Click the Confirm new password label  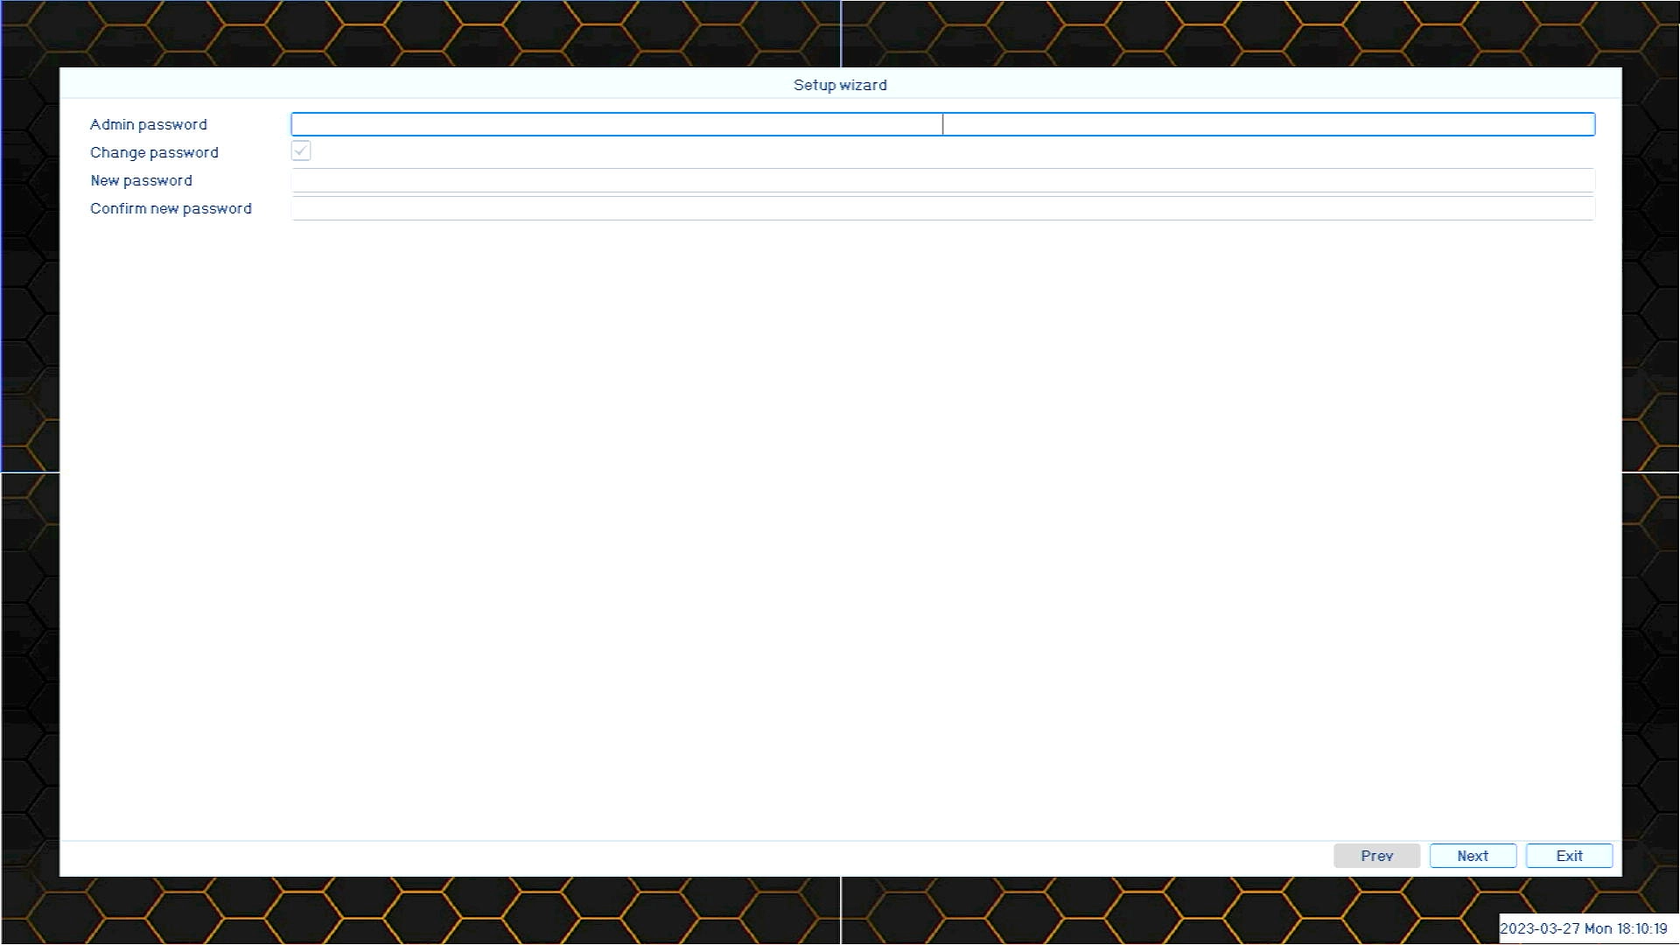point(171,208)
